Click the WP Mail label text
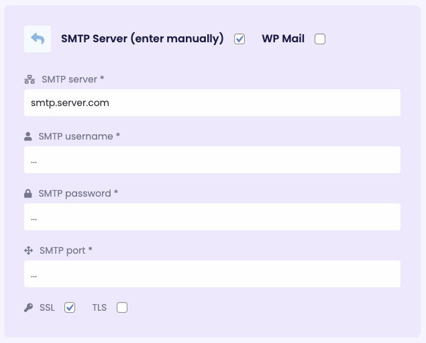The height and width of the screenshot is (343, 426). tap(283, 38)
